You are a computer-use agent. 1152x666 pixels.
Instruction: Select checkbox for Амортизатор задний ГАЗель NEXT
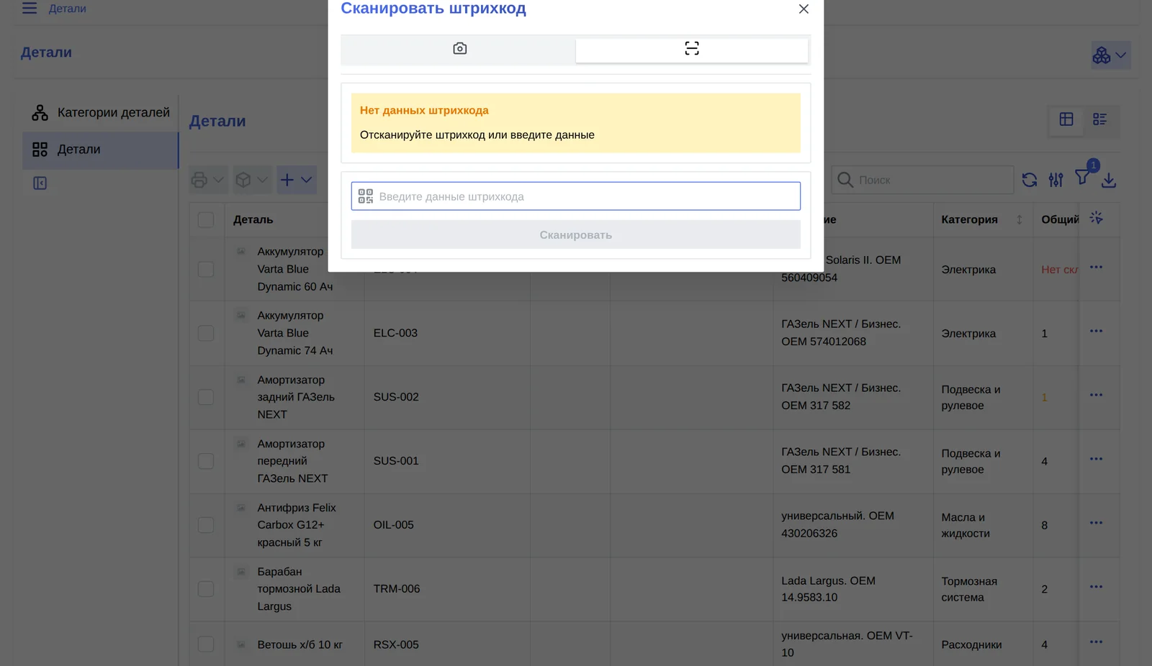[206, 397]
